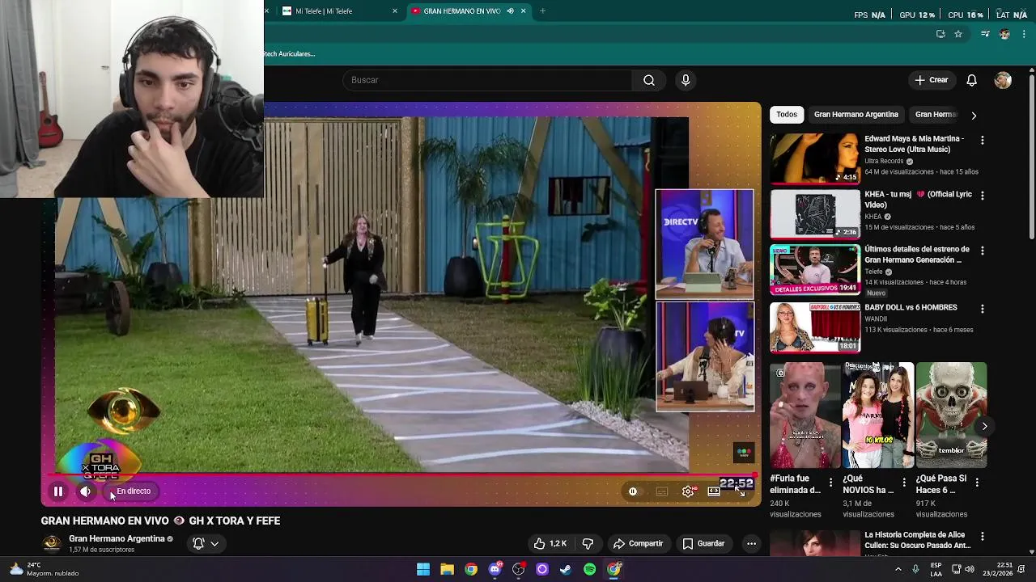Open KHEA tu msj video title
The image size is (1036, 582).
tap(918, 200)
